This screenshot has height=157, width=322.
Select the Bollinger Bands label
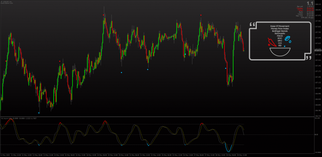pos(280,31)
